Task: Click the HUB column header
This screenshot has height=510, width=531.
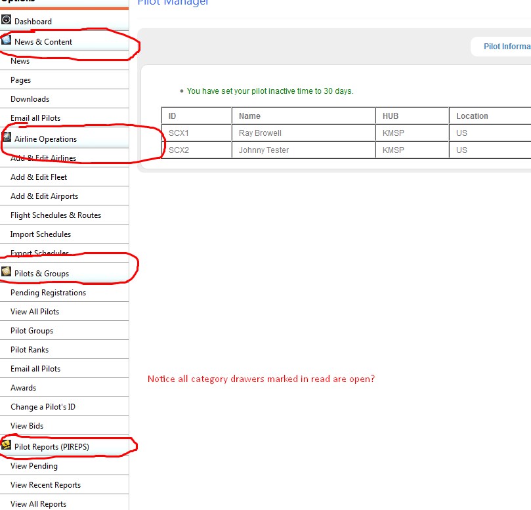Action: pos(412,116)
